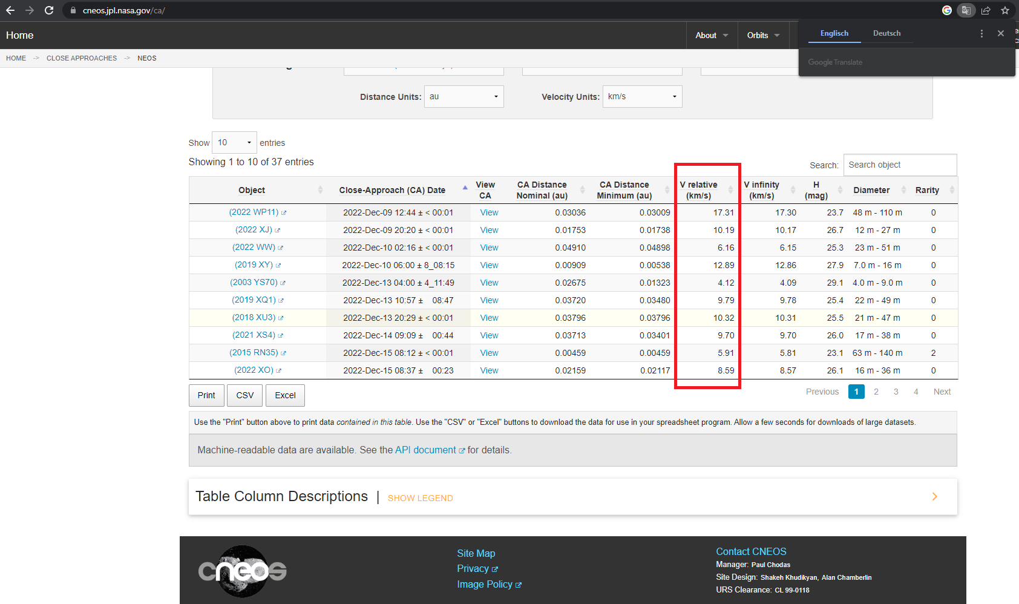Go back with the browser back arrow
The width and height of the screenshot is (1019, 604).
click(x=10, y=10)
